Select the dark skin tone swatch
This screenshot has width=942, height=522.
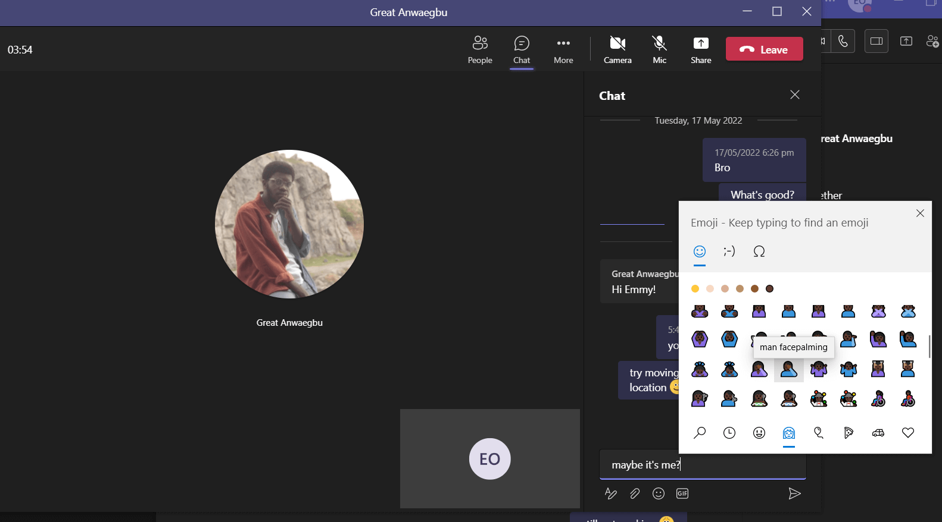769,289
